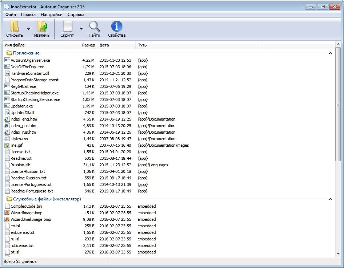Image resolution: width=344 pixels, height=268 pixels.
Task: Click UpdaterDll.dll file icon
Action: pyautogui.click(x=7, y=113)
